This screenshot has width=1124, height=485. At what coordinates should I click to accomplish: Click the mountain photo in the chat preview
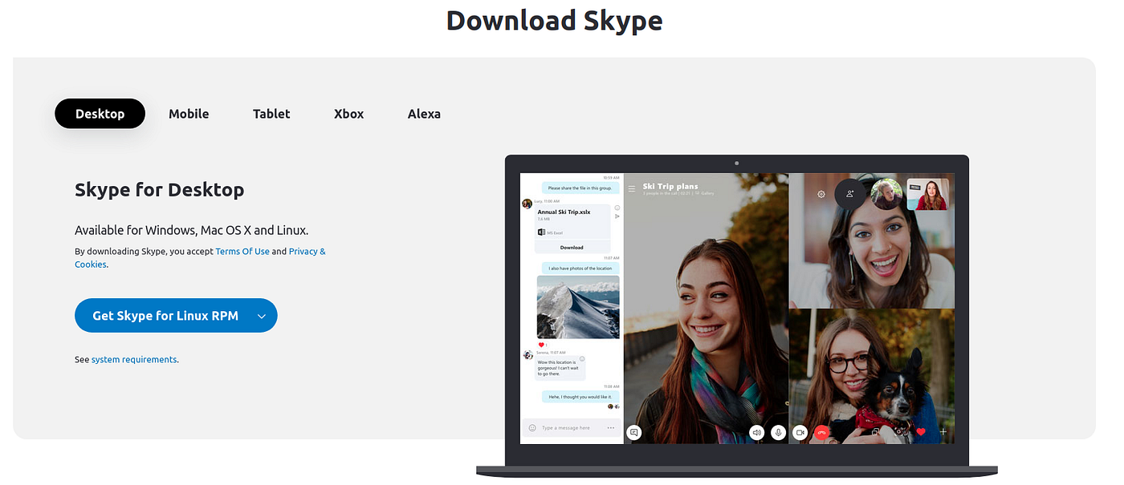(x=578, y=307)
